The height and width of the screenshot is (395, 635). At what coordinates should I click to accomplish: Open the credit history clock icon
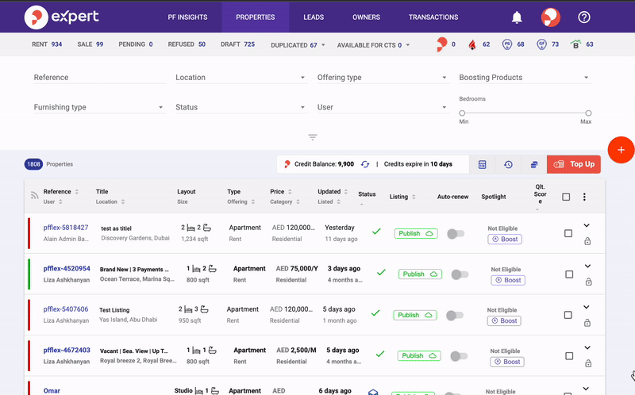[508, 164]
